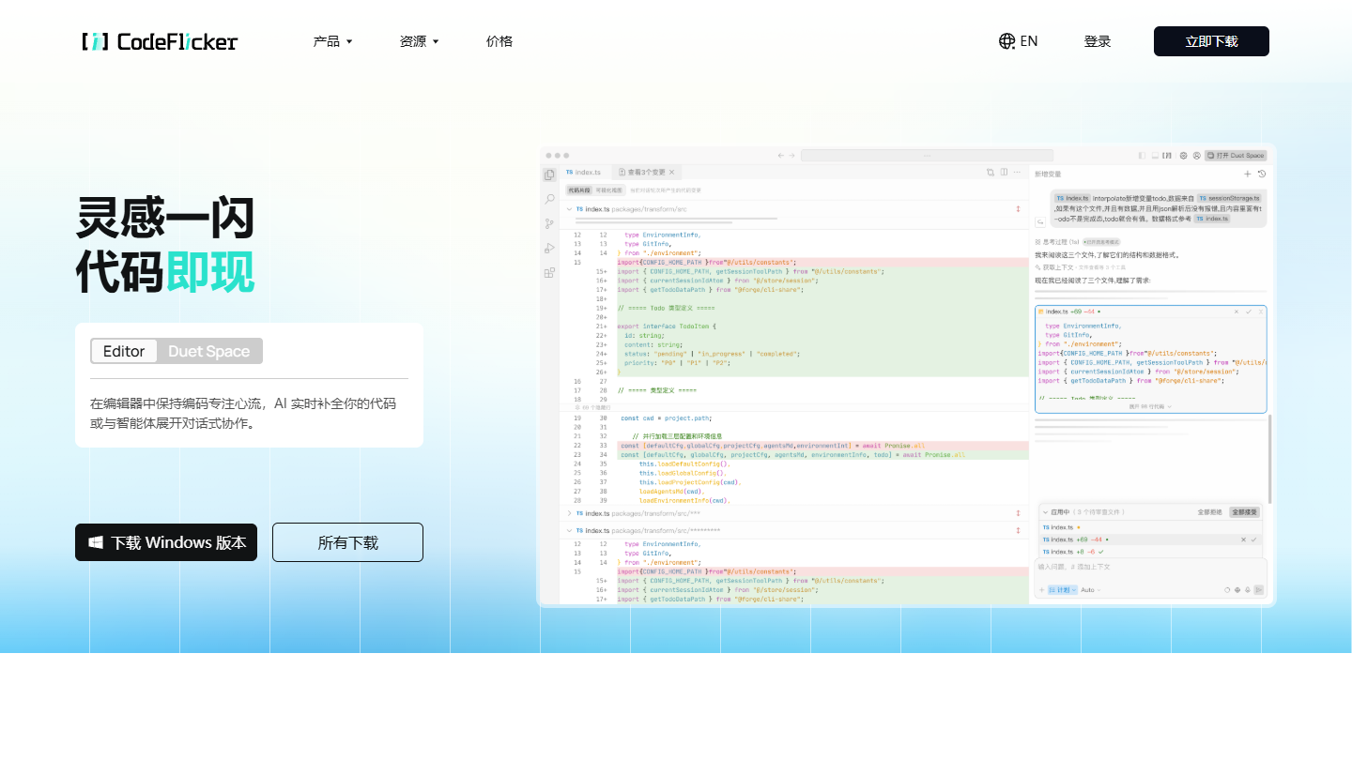Select the Editor option
The height and width of the screenshot is (760, 1352).
[124, 351]
